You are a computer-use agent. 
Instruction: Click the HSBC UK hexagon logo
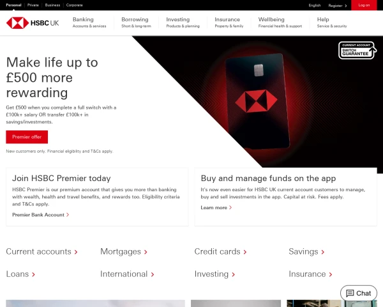pyautogui.click(x=18, y=23)
